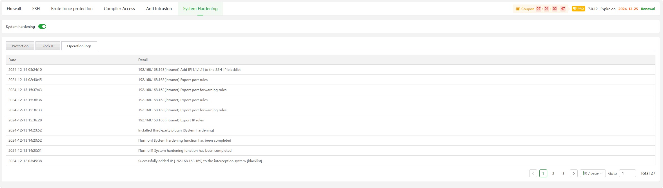Switch to the Protection sub-tab
663x188 pixels.
pyautogui.click(x=20, y=46)
